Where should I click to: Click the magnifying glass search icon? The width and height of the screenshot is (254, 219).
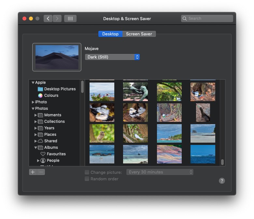click(185, 19)
